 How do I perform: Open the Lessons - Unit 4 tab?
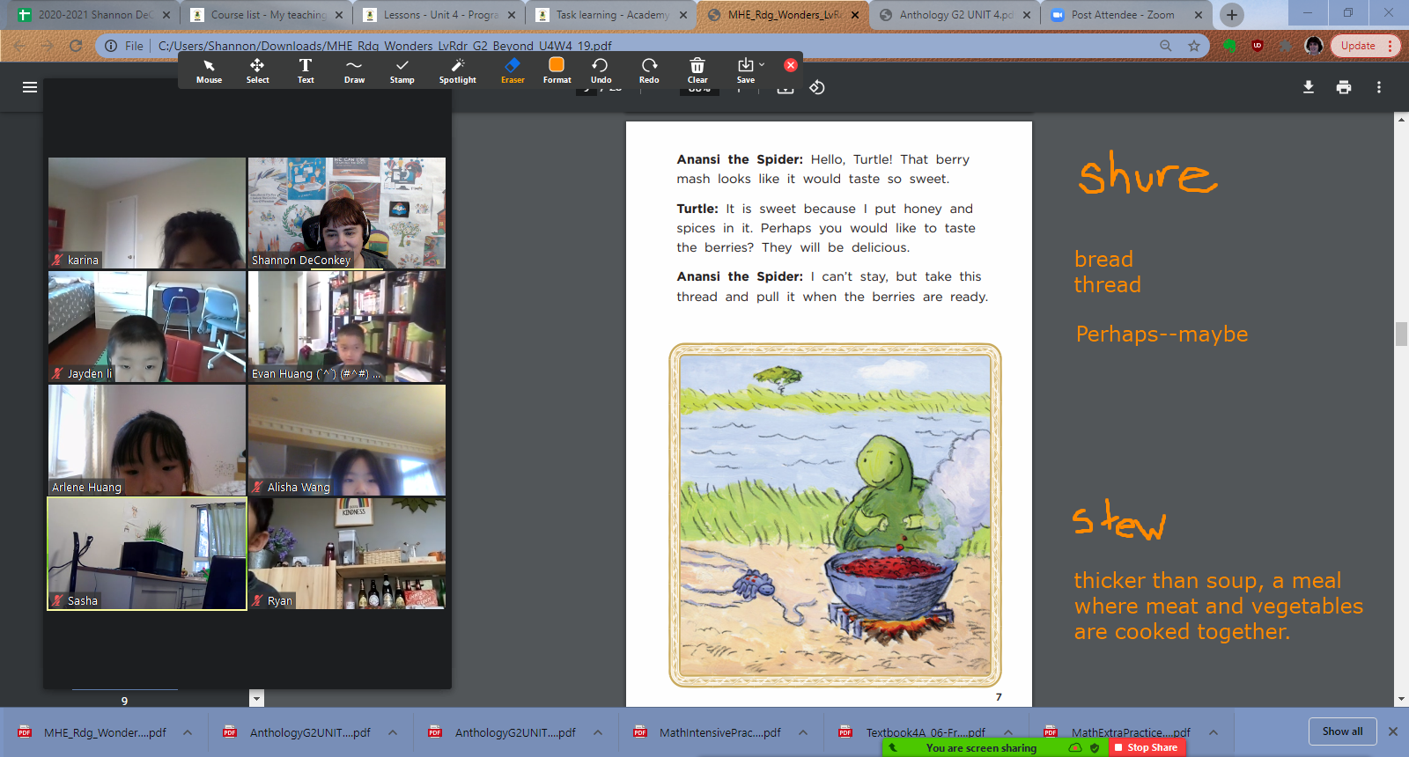[438, 15]
